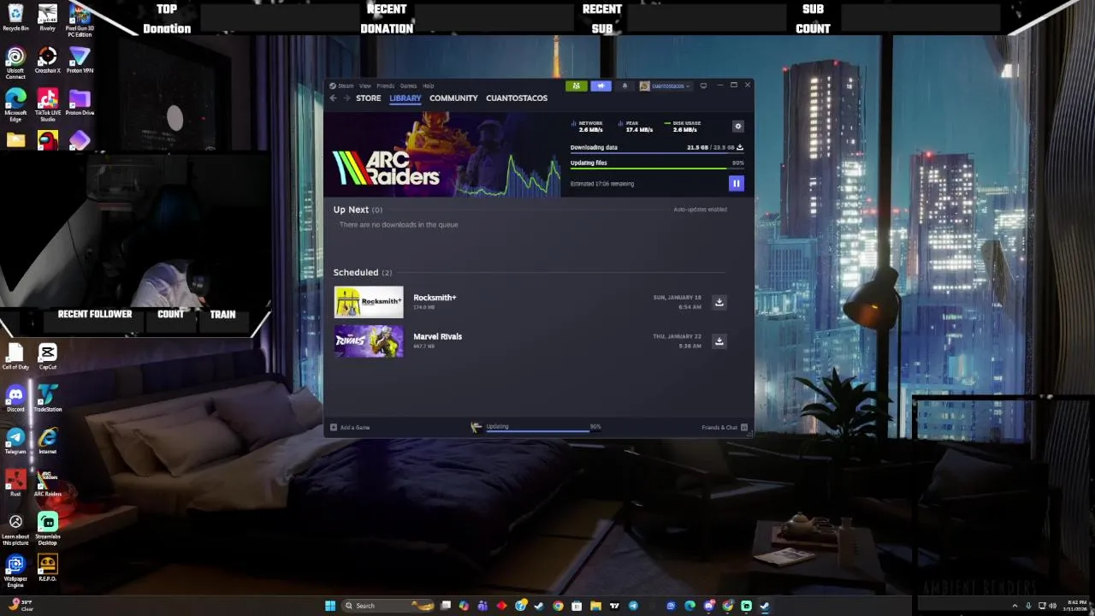
Task: Switch to the COMMUNITY tab
Action: coord(453,98)
